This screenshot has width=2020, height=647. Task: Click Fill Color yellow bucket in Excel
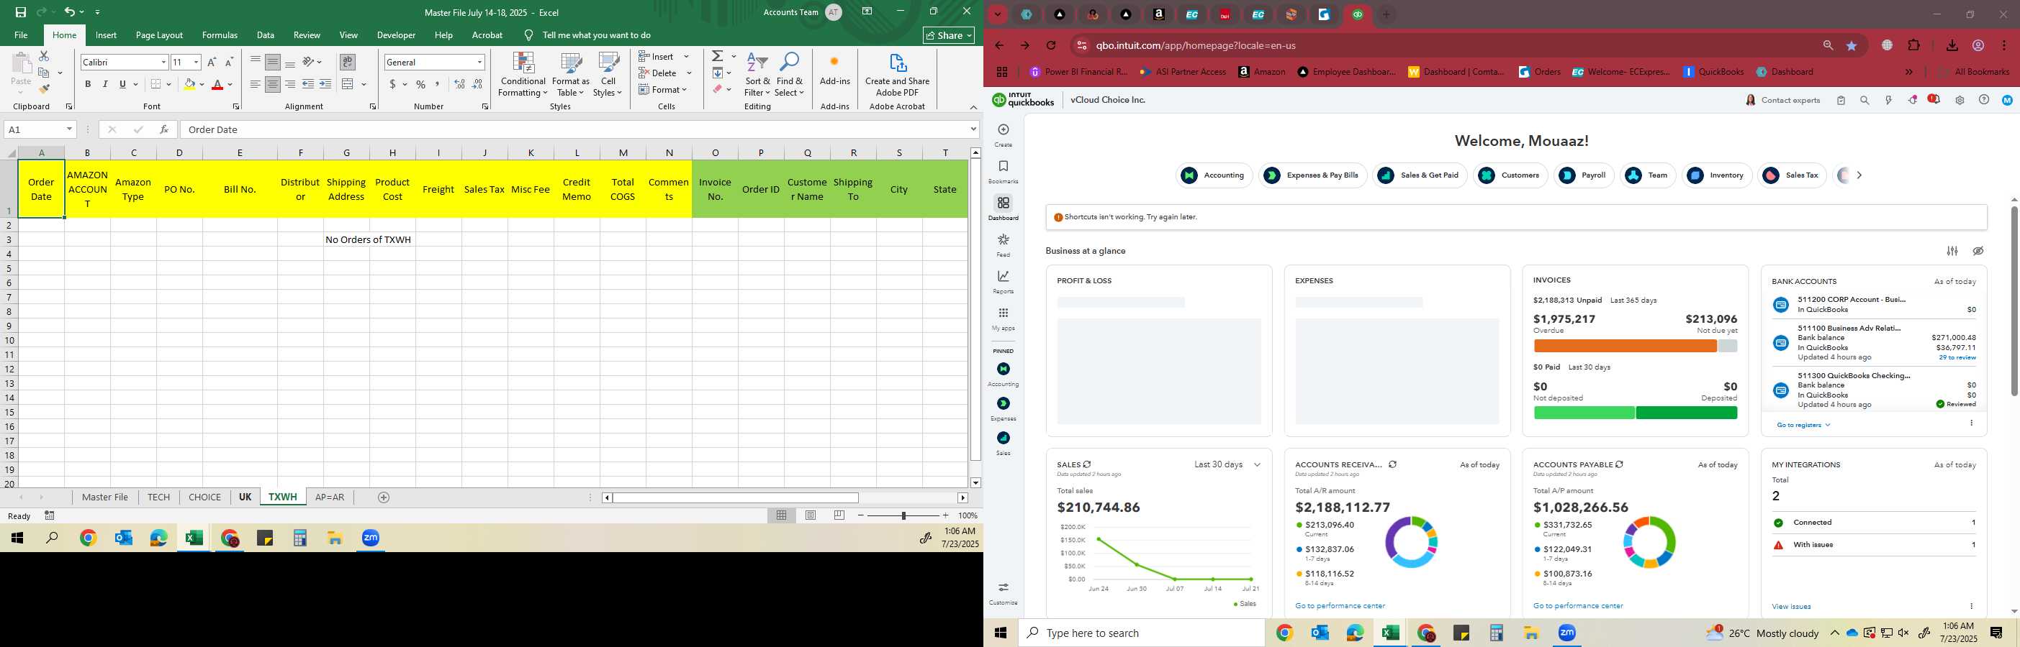(189, 84)
